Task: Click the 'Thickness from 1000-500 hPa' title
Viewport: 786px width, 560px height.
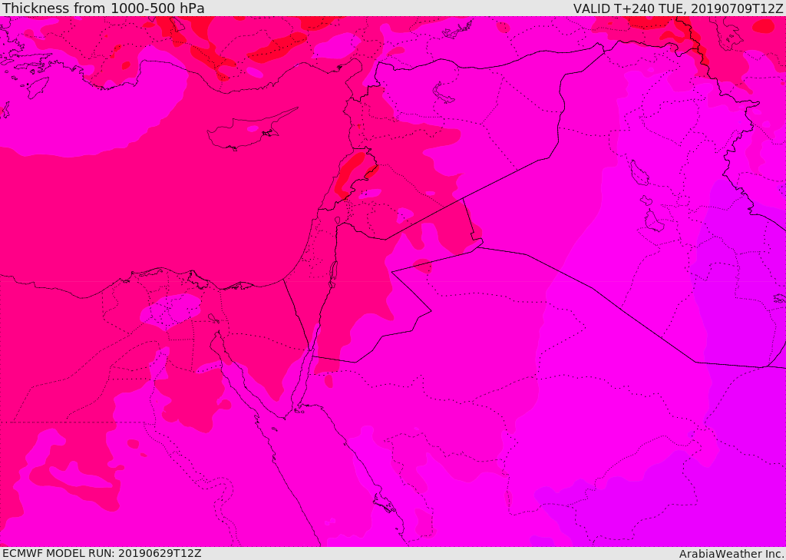Action: (104, 8)
